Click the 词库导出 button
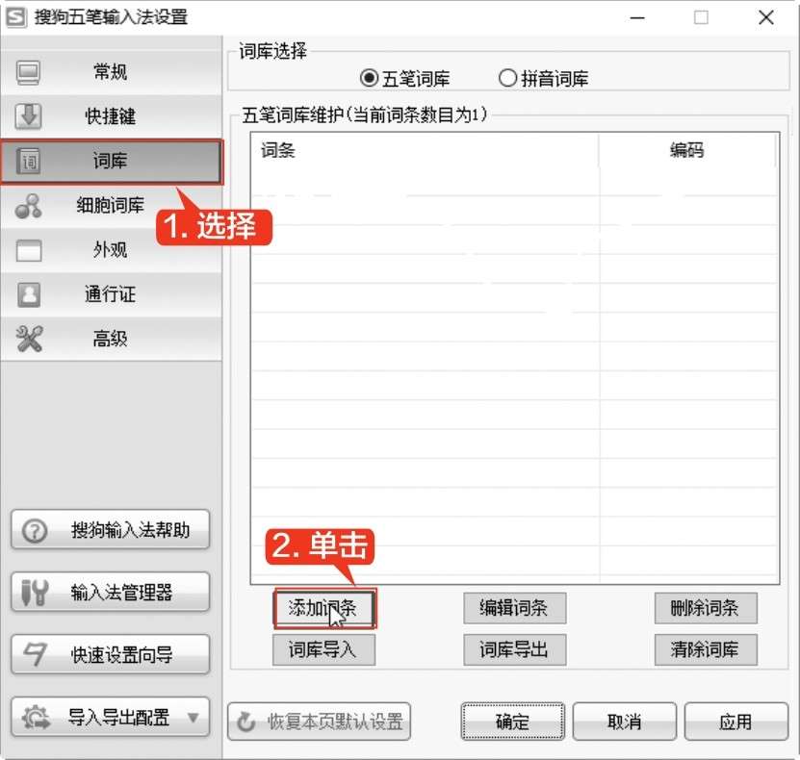This screenshot has height=760, width=800. [x=515, y=649]
